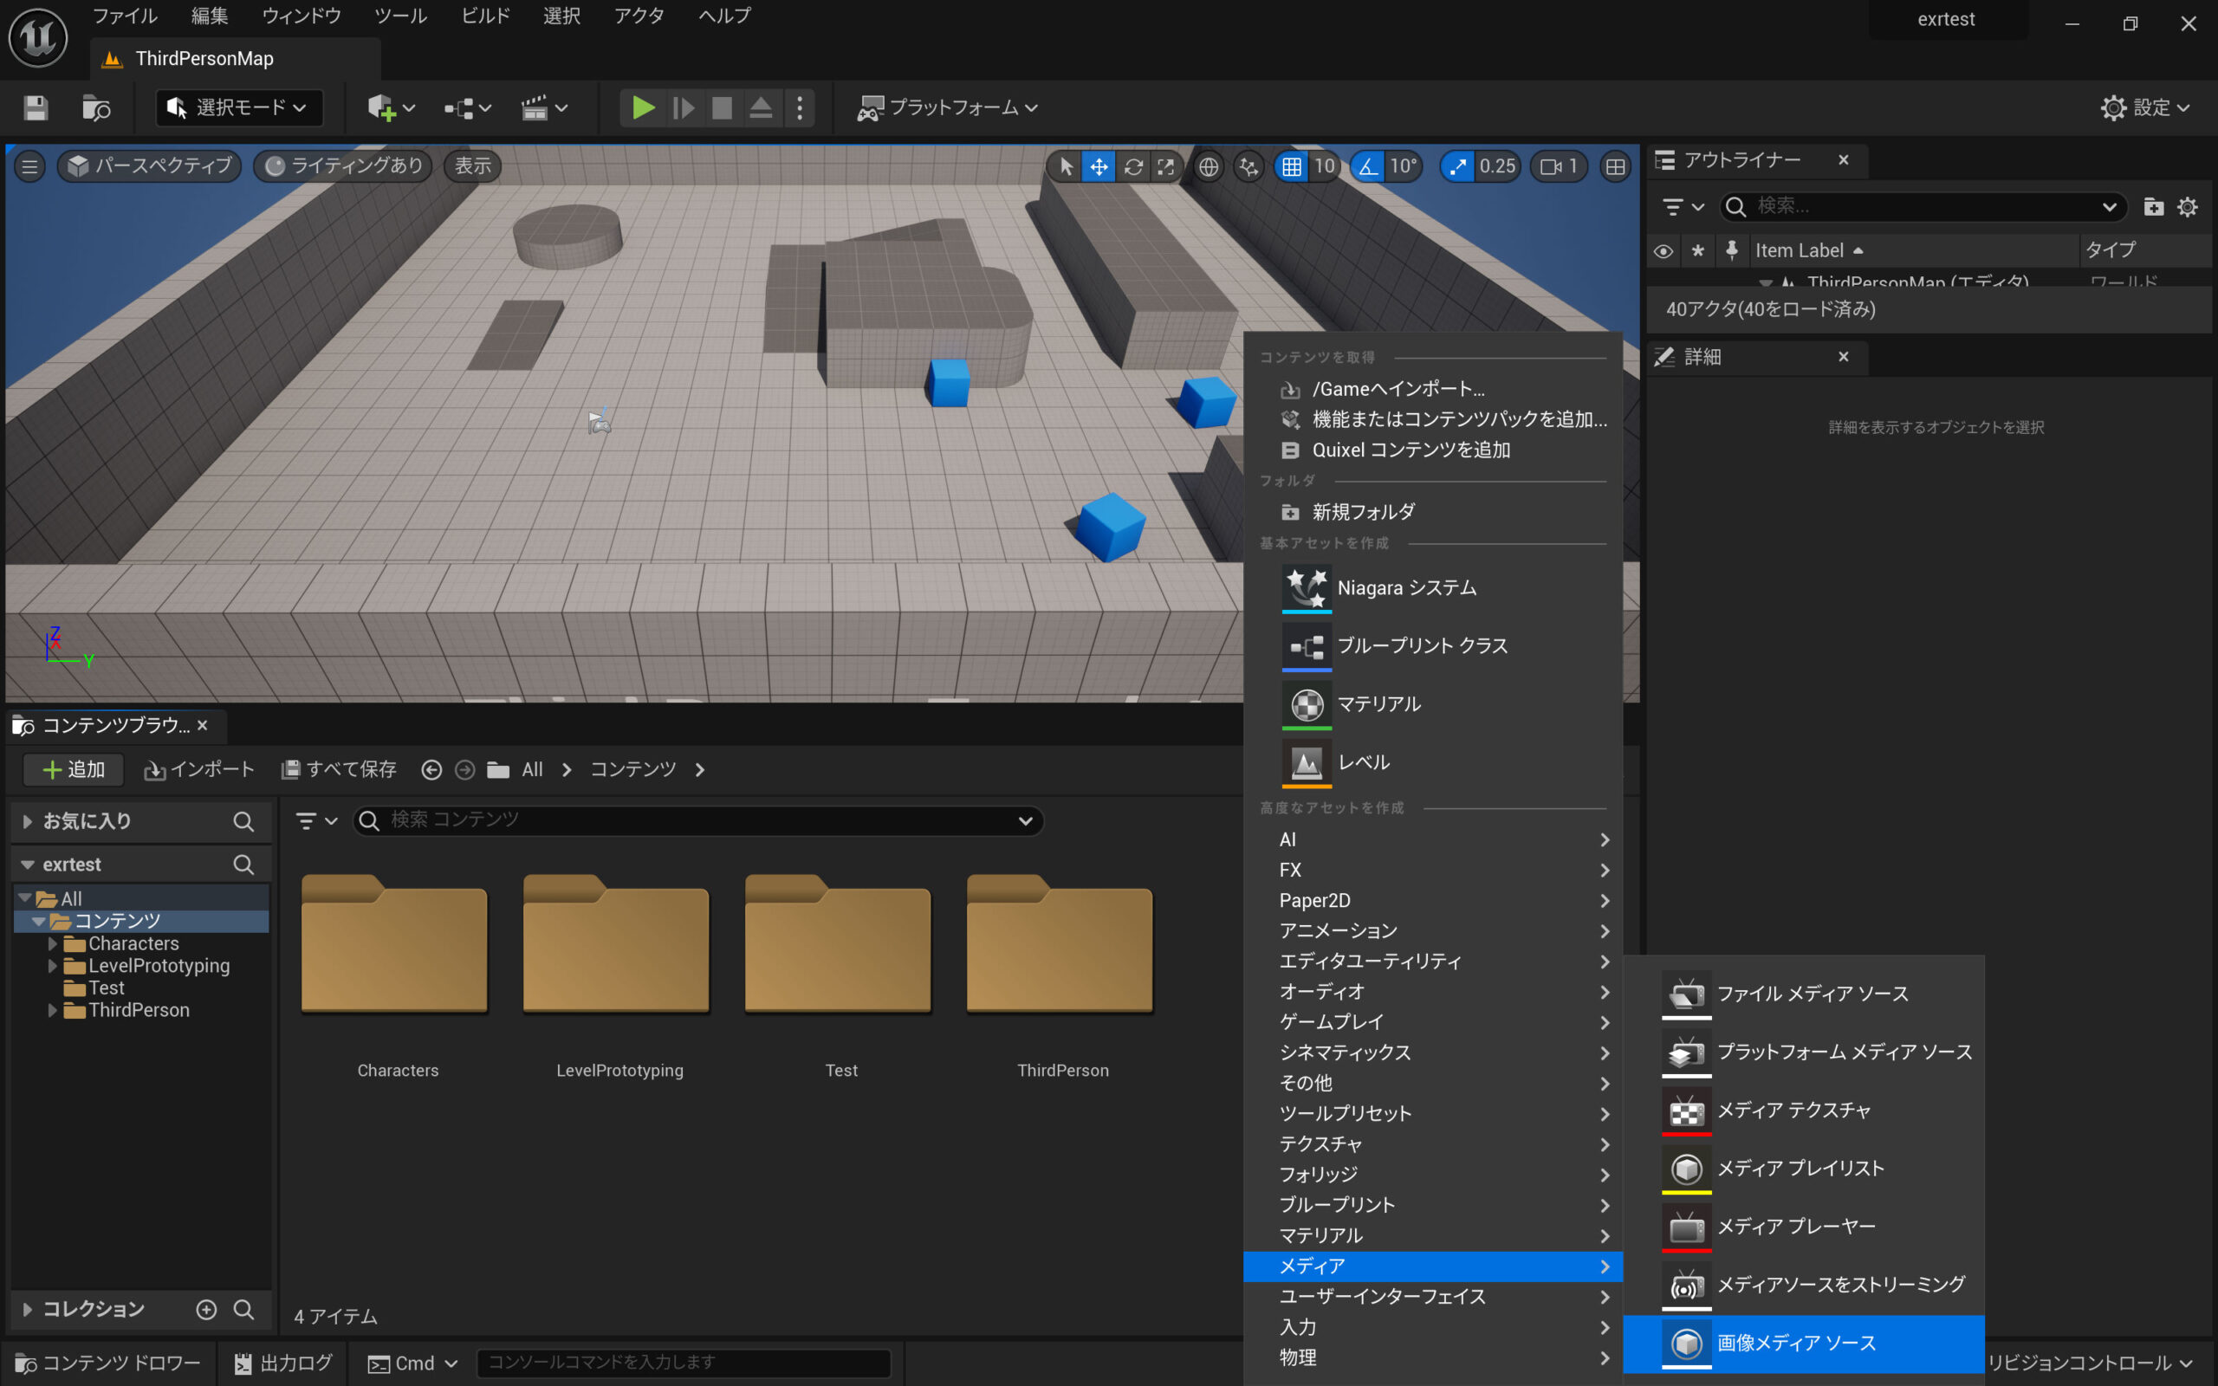Click the Import button

tap(199, 769)
